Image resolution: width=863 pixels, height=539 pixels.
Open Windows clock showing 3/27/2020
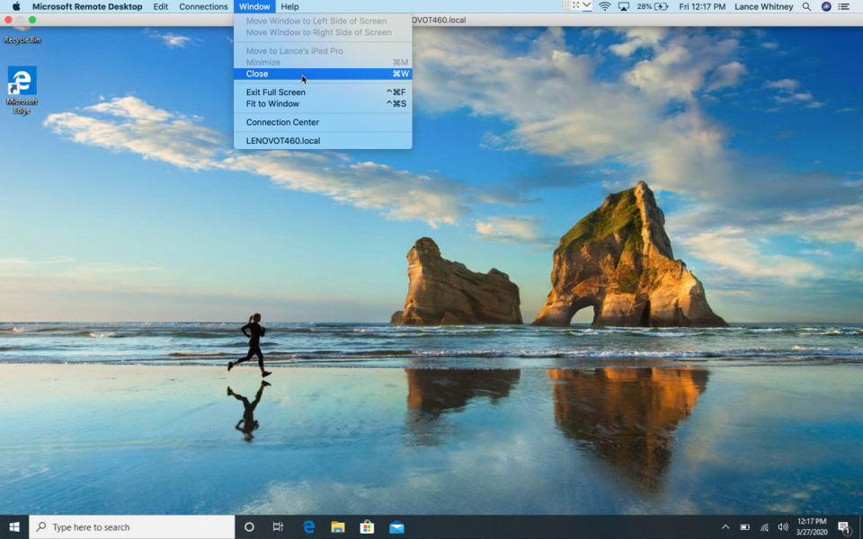pyautogui.click(x=811, y=526)
